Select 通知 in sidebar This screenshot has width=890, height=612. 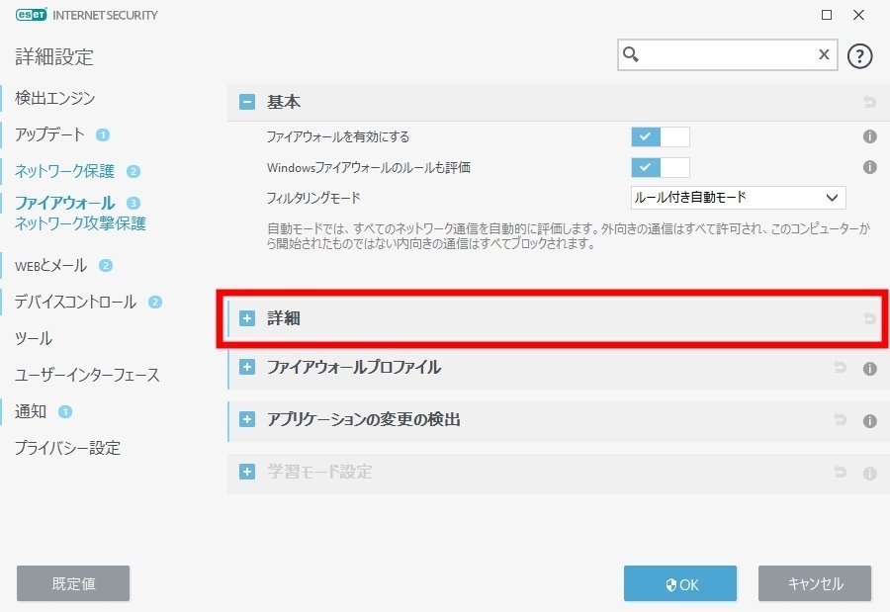click(31, 411)
